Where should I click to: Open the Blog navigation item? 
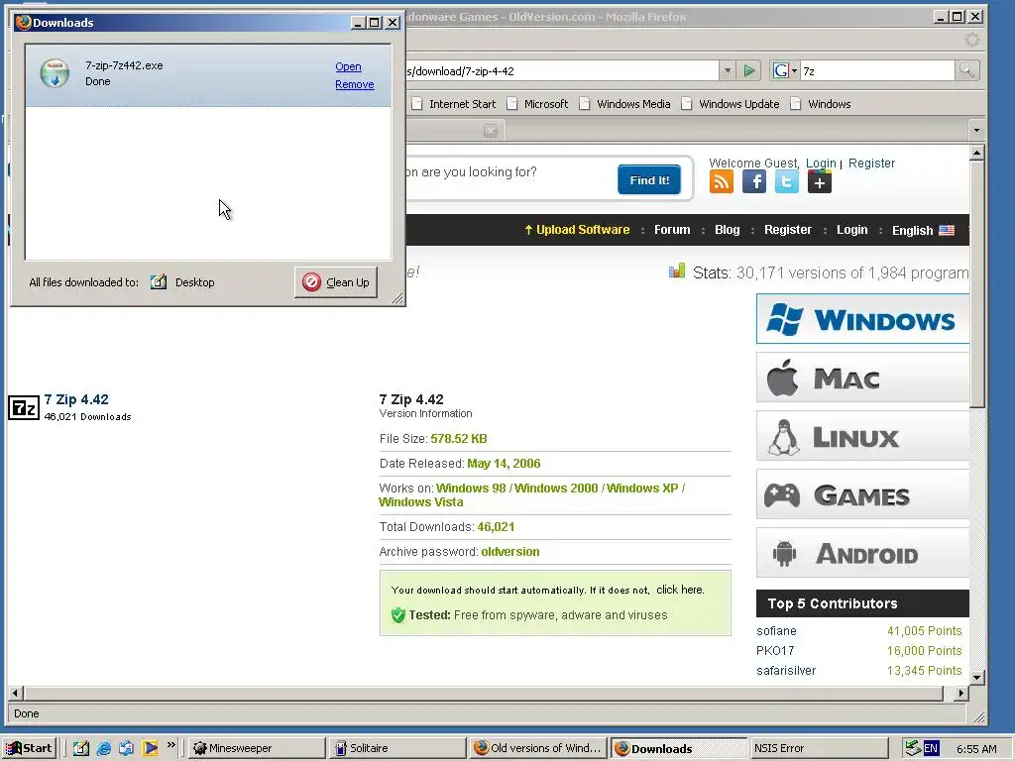[727, 230]
